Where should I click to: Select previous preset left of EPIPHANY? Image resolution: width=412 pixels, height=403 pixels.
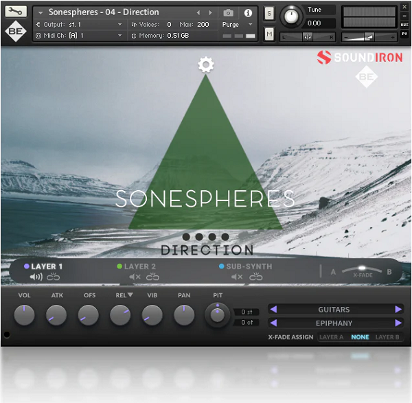pyautogui.click(x=273, y=323)
